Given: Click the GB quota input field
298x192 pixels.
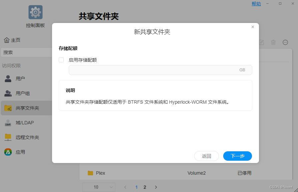Looking at the screenshot, I should tap(160, 70).
